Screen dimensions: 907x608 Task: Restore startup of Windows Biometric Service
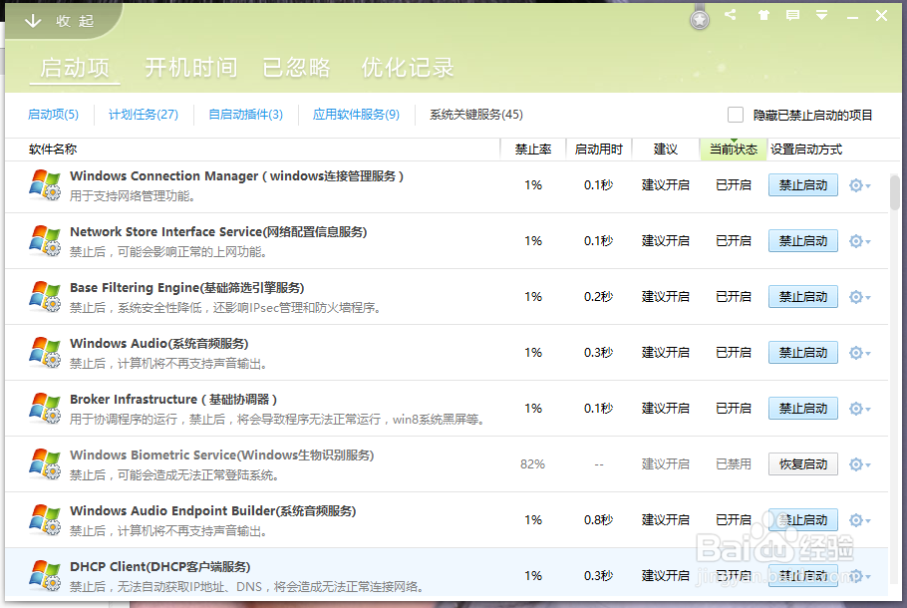pyautogui.click(x=803, y=463)
